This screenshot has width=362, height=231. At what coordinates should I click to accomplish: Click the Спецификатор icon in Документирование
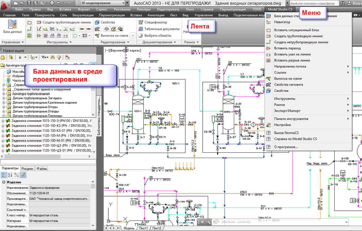141,22
